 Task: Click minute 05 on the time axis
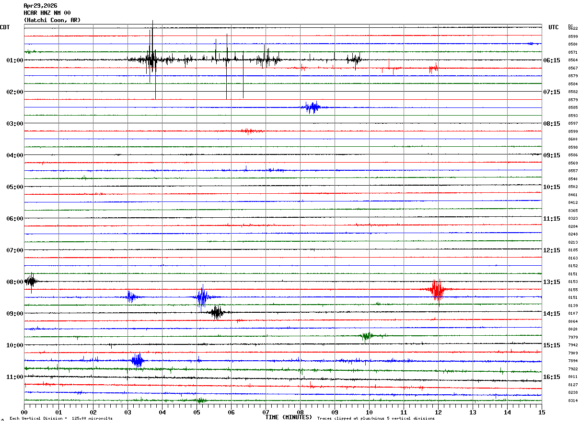pos(197,412)
